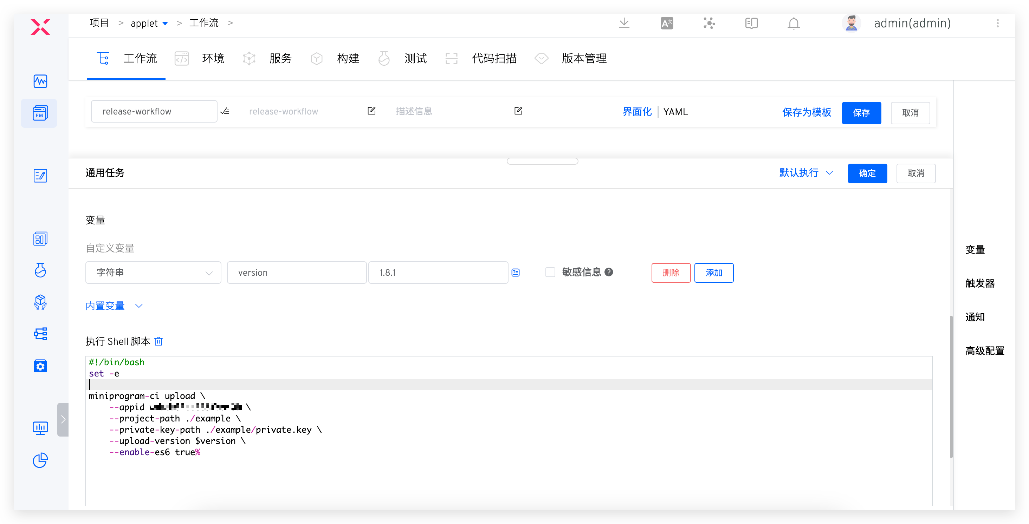Click the task panel vertical scrollbar

[951, 386]
